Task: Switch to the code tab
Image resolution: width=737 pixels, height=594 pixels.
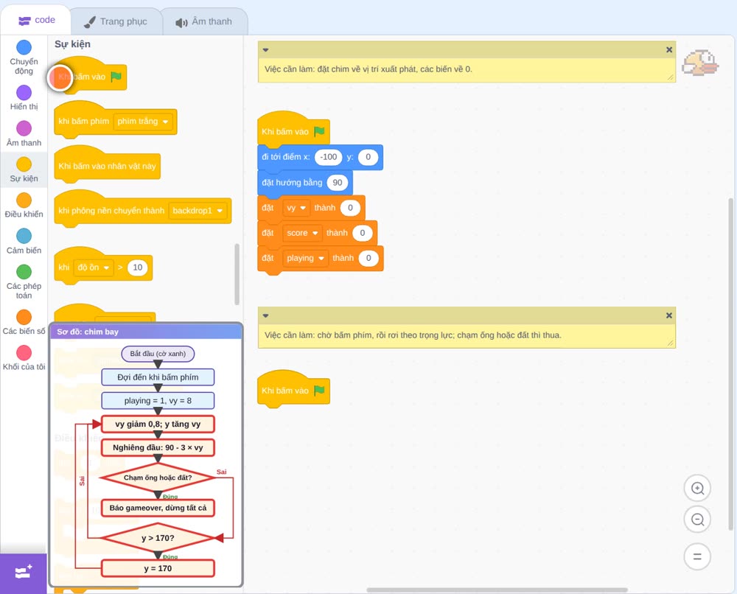Action: 36,20
